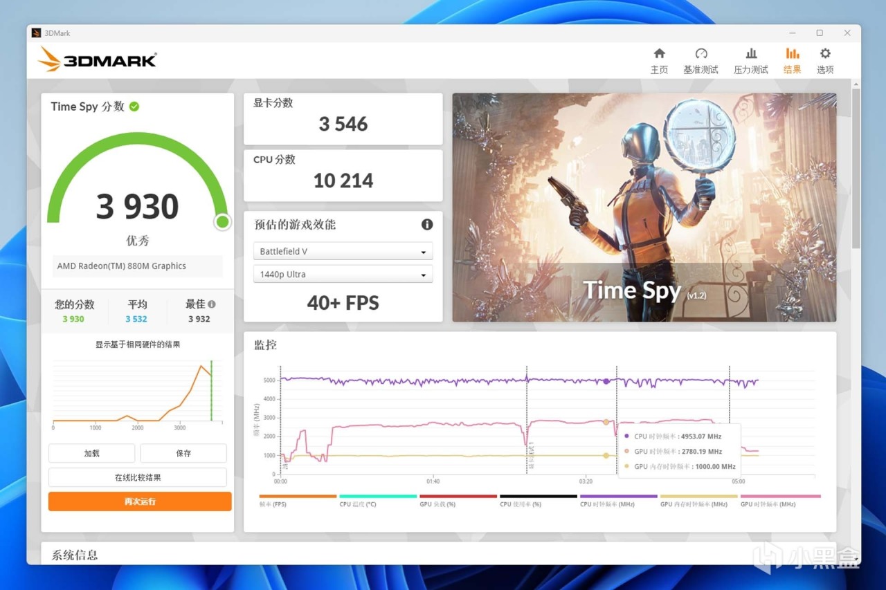Maximize the 3DMark window

[x=820, y=33]
